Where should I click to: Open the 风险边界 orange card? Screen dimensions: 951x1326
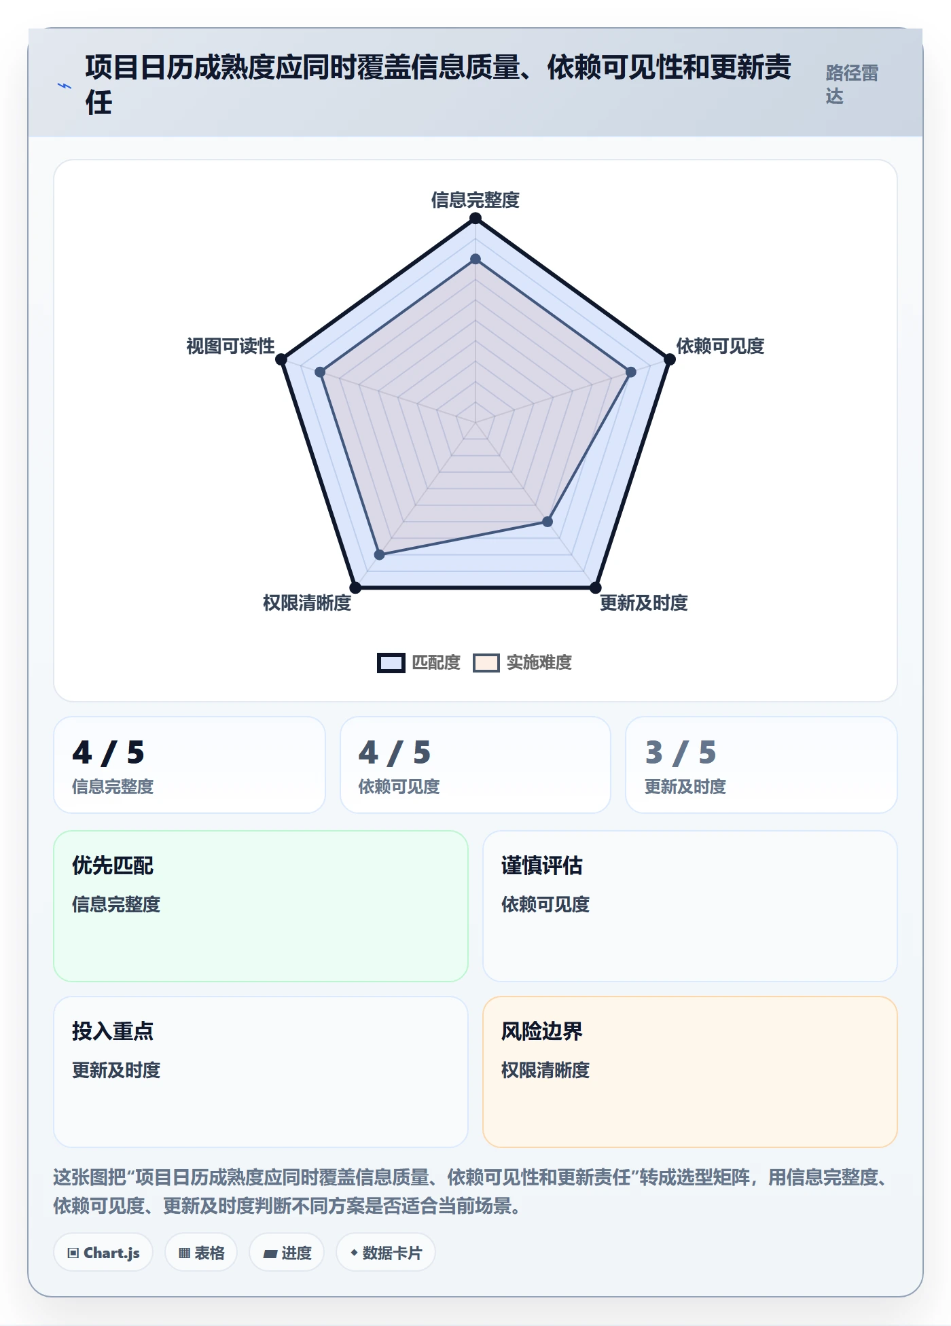click(x=690, y=1072)
